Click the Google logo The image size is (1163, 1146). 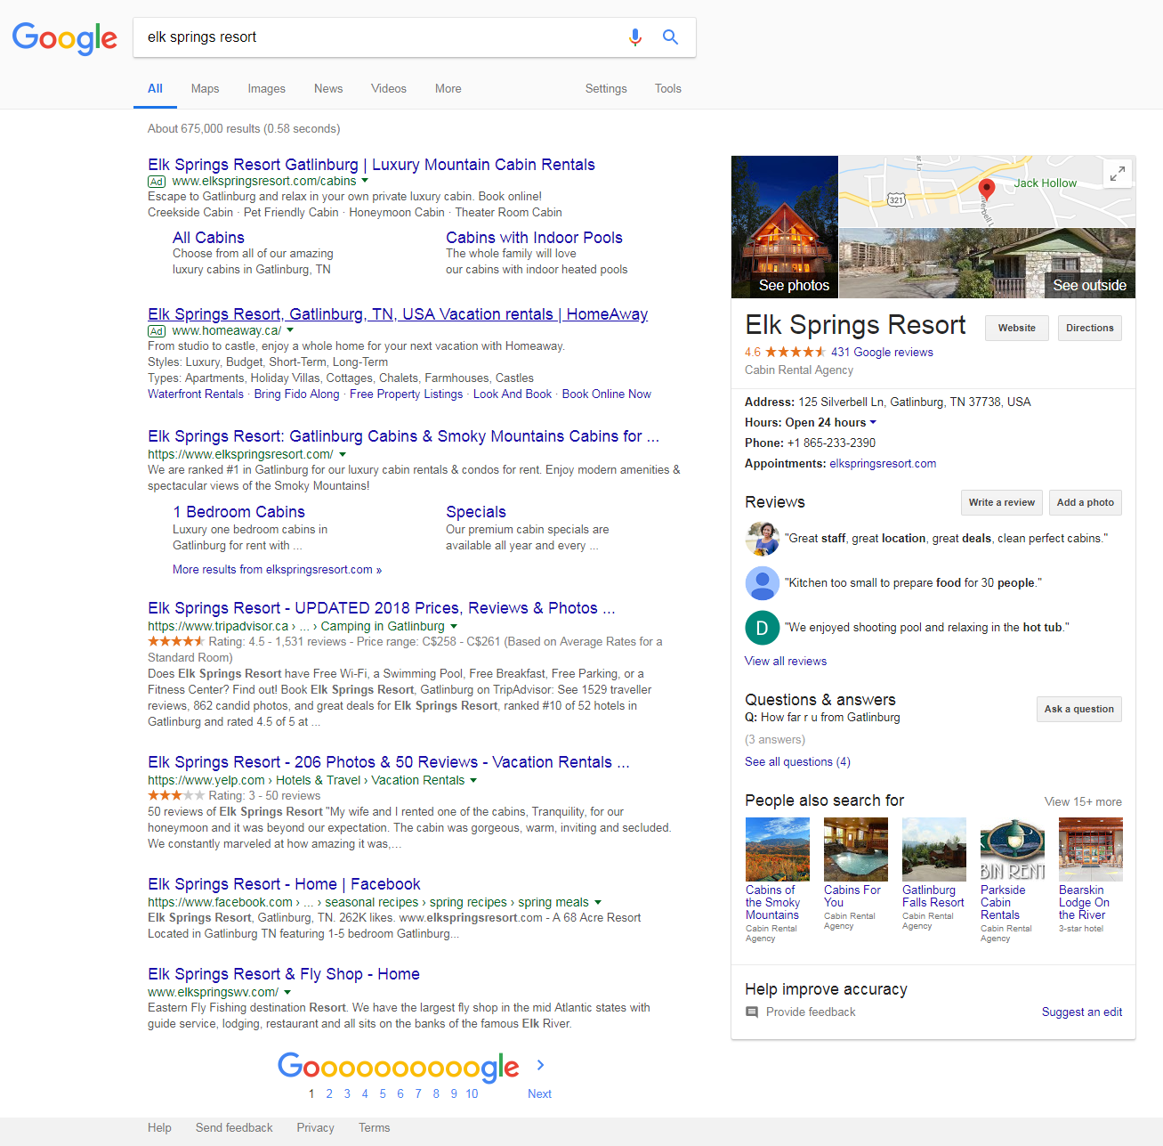coord(64,38)
